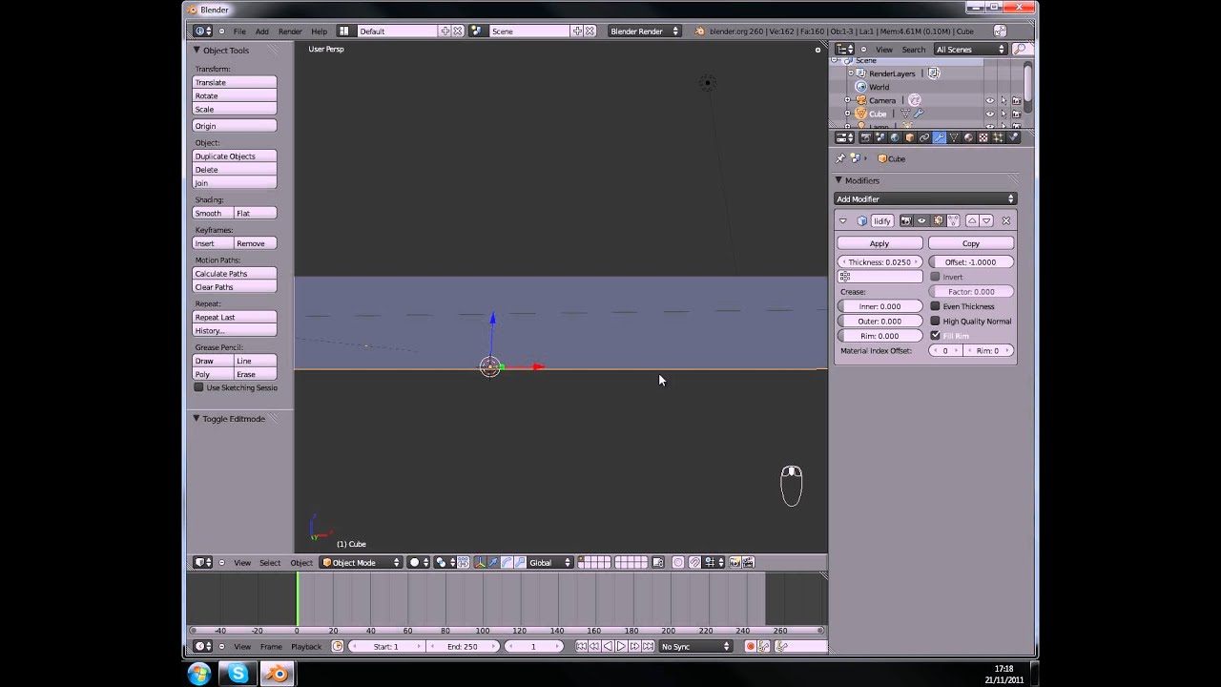Tick Use Sketching Session checkbox
This screenshot has height=687, width=1221.
(198, 387)
